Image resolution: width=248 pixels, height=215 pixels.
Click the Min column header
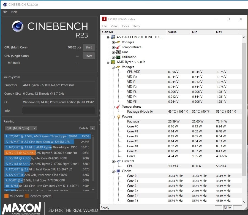[x=202, y=32]
